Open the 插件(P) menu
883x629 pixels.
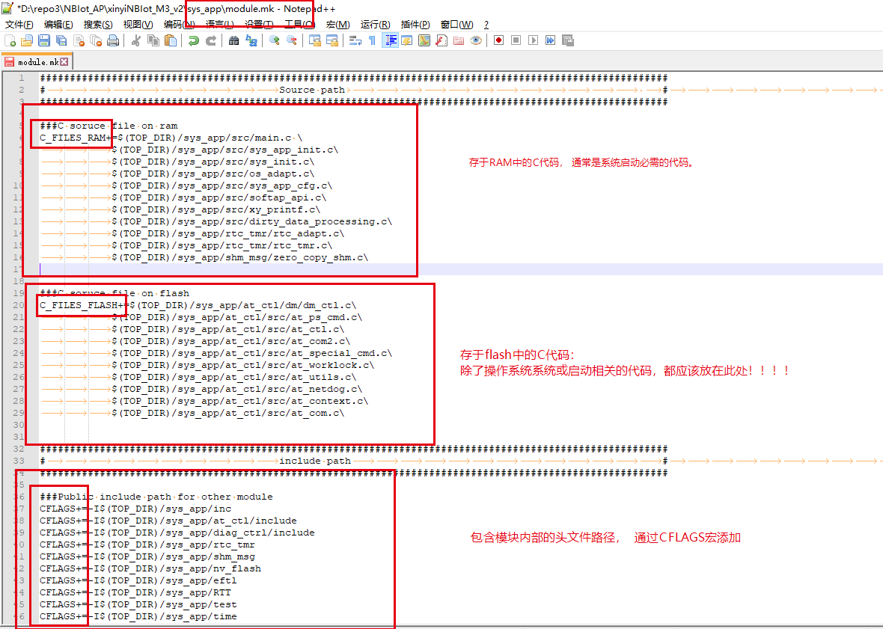coord(415,25)
